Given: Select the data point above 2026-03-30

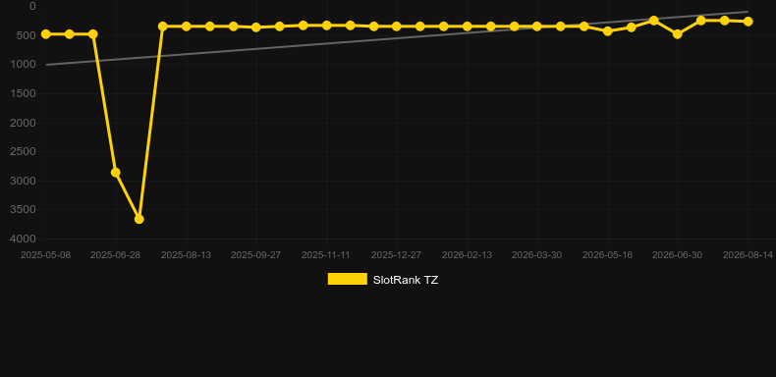Looking at the screenshot, I should 537,27.
